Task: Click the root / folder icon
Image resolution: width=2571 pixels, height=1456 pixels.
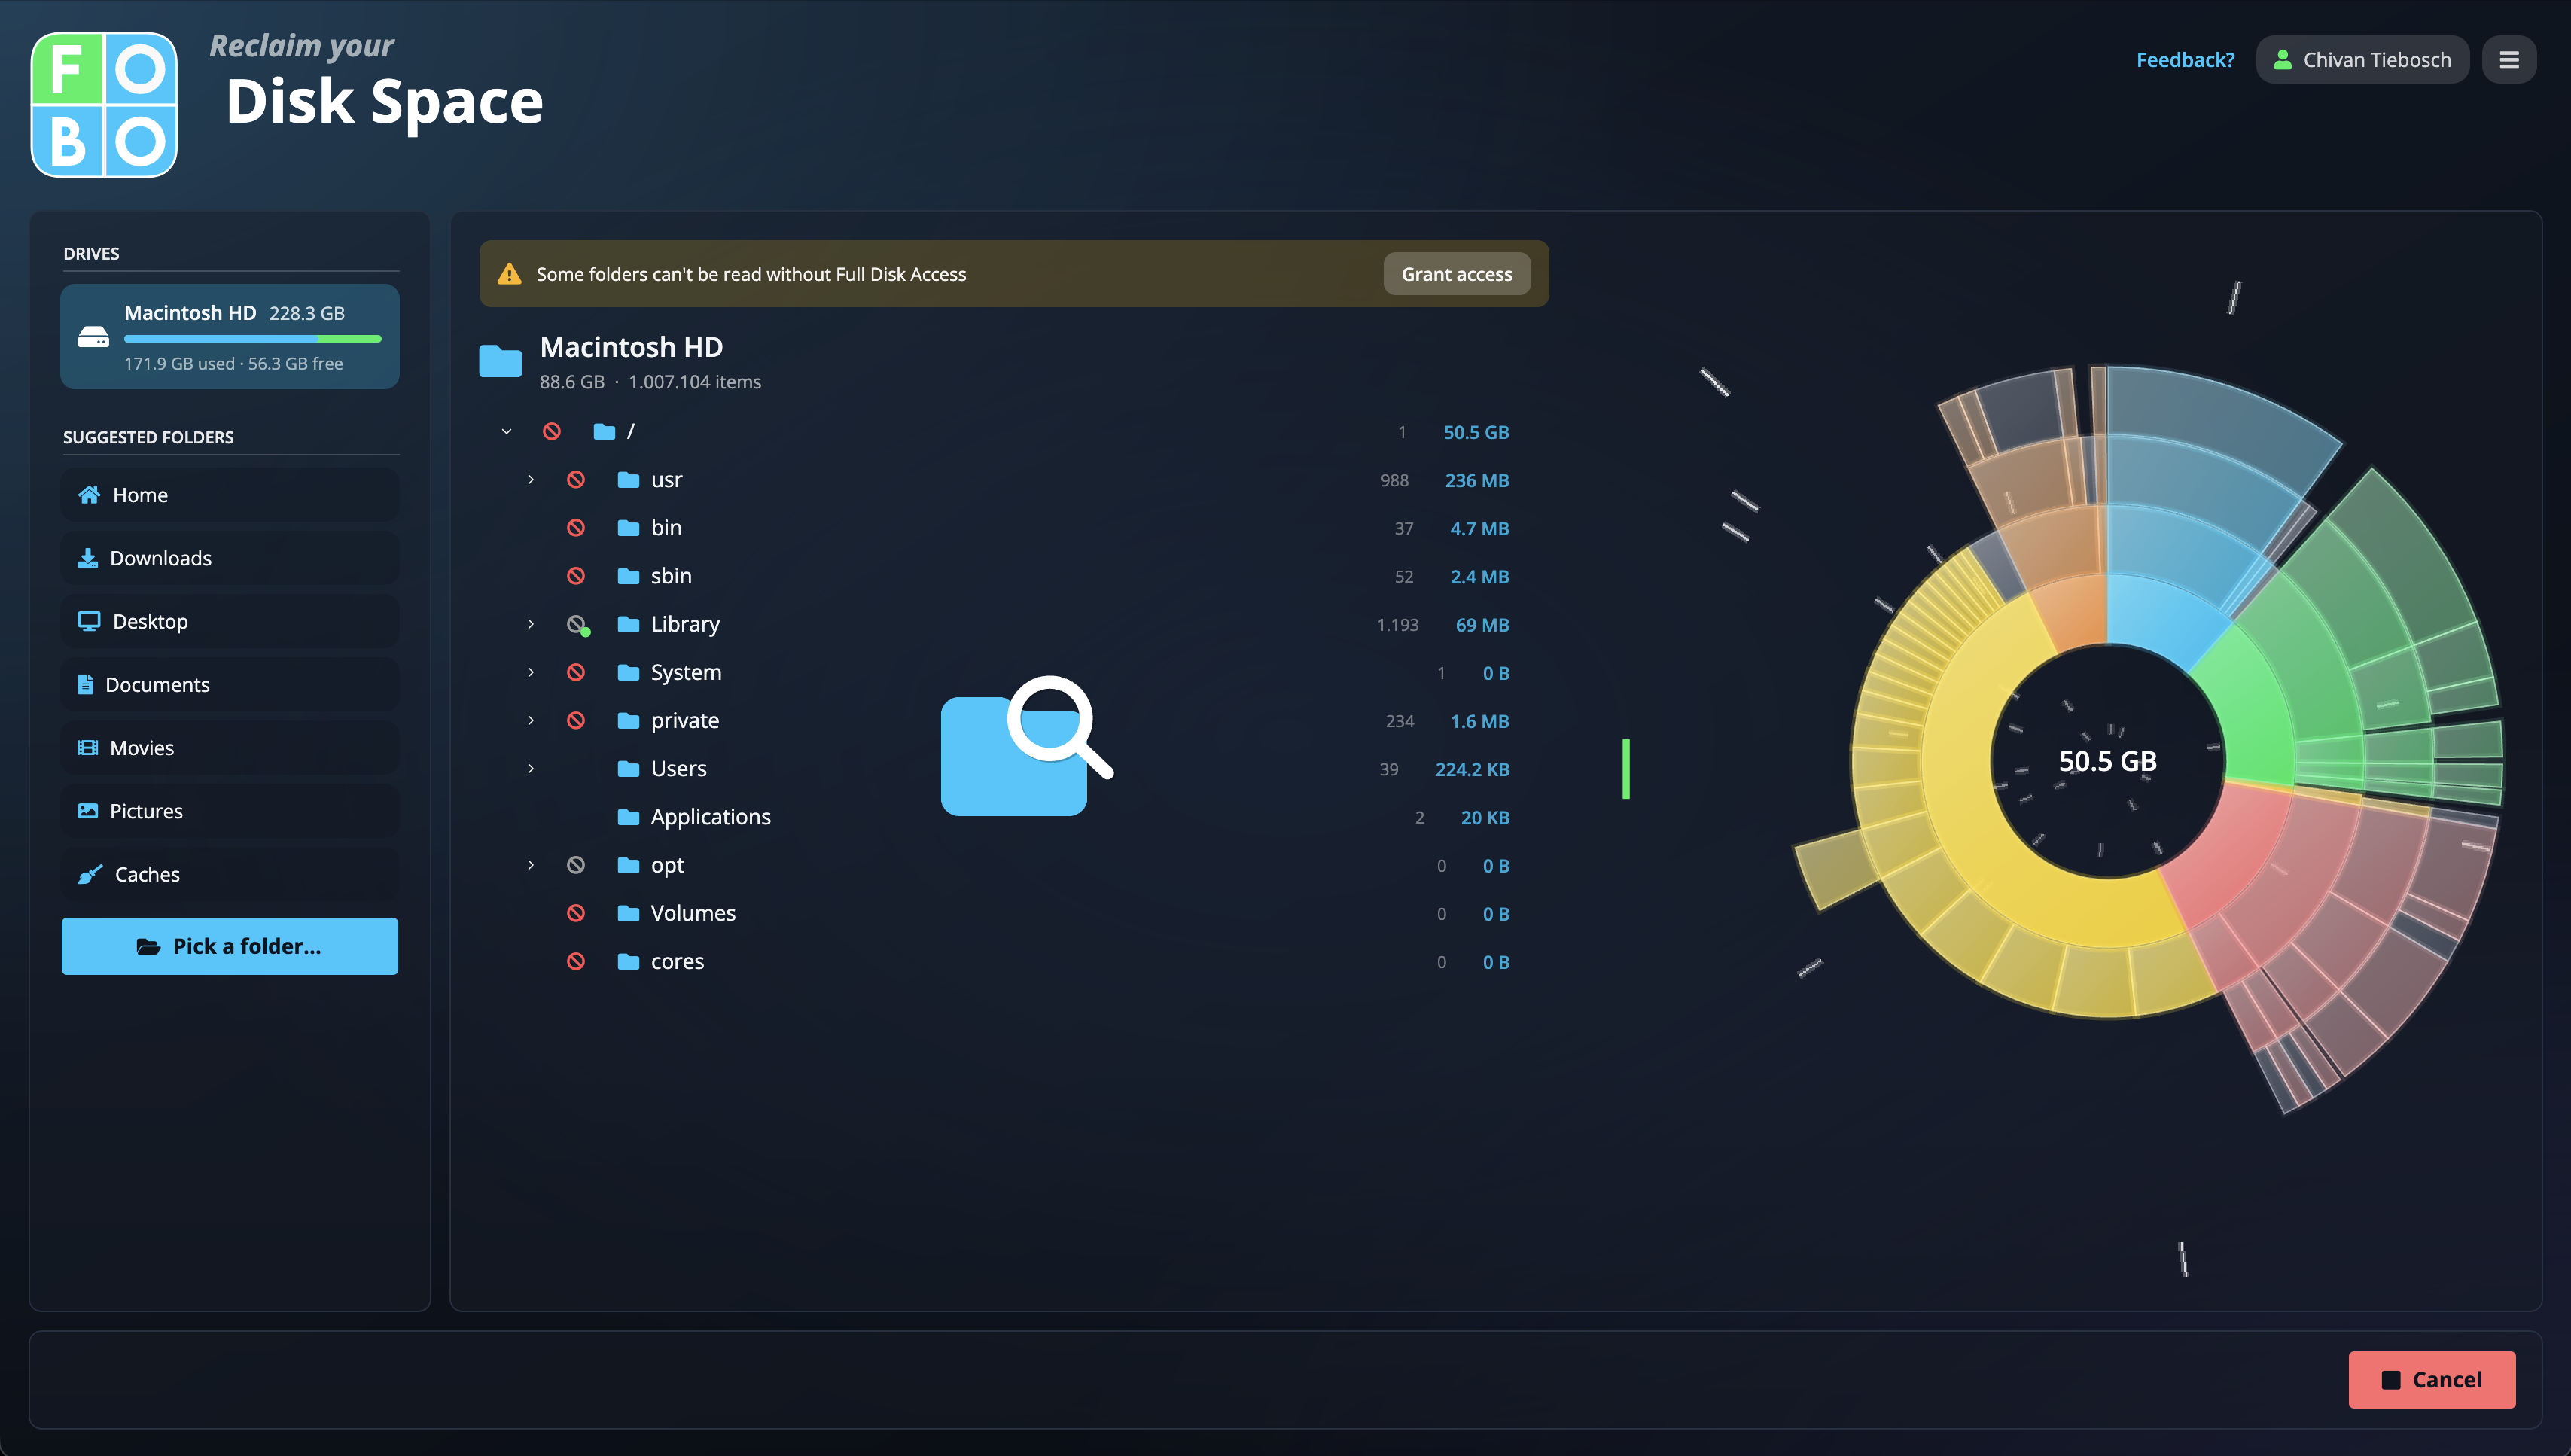Action: [604, 432]
